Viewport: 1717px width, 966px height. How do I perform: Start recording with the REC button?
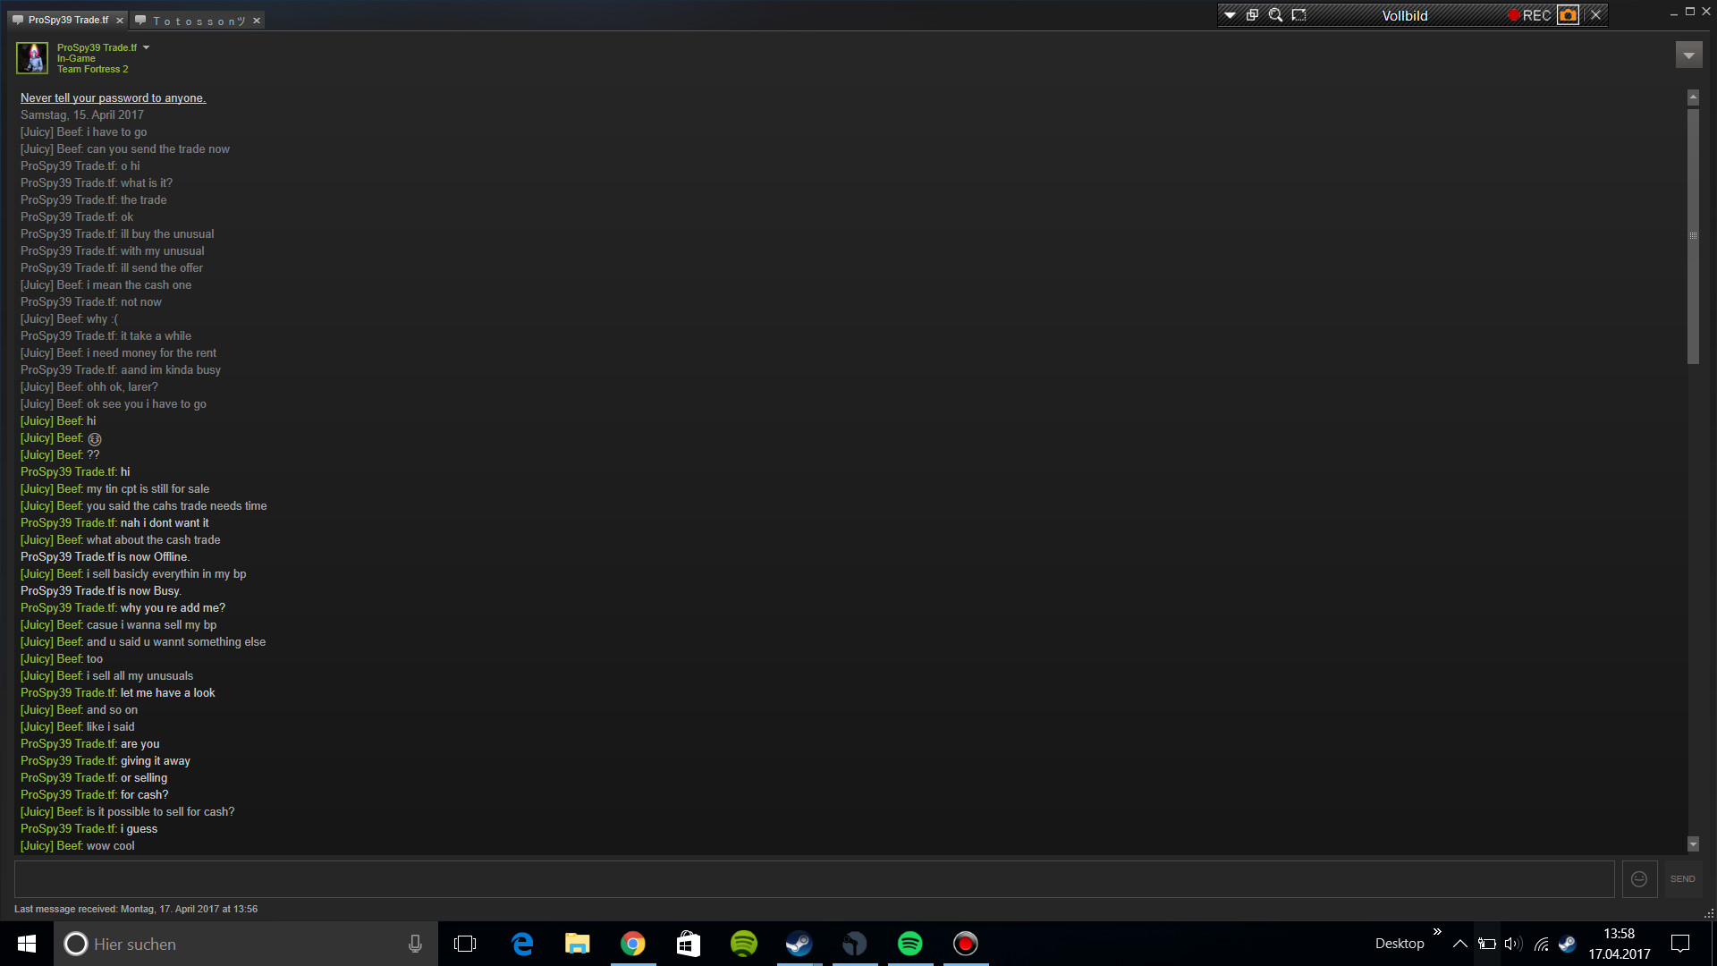1529,15
